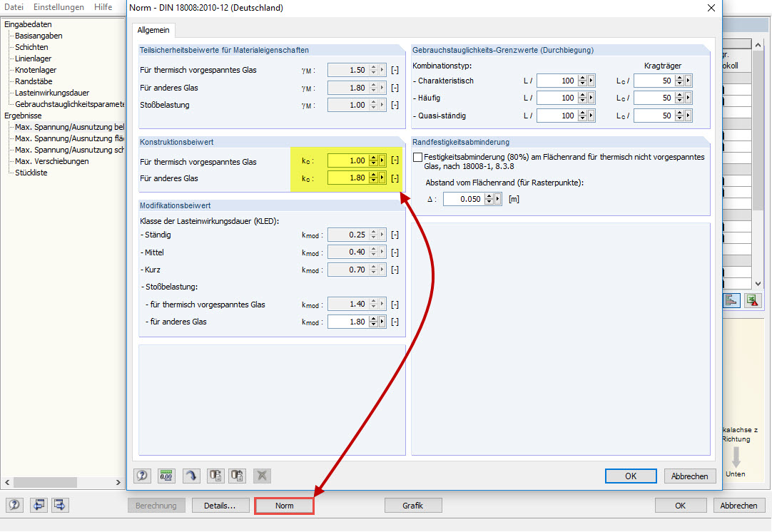
Task: Click OK in the Norm dialog
Action: [631, 476]
